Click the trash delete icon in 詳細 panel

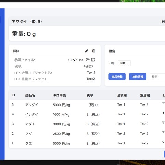pos(93,51)
